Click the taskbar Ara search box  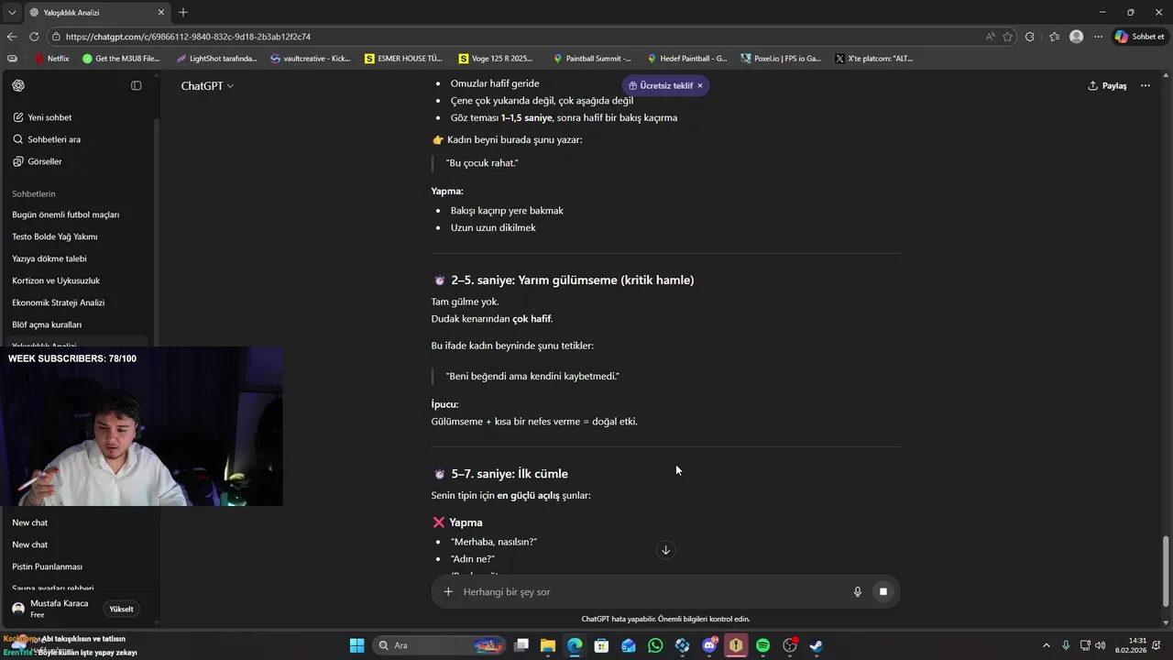(440, 645)
